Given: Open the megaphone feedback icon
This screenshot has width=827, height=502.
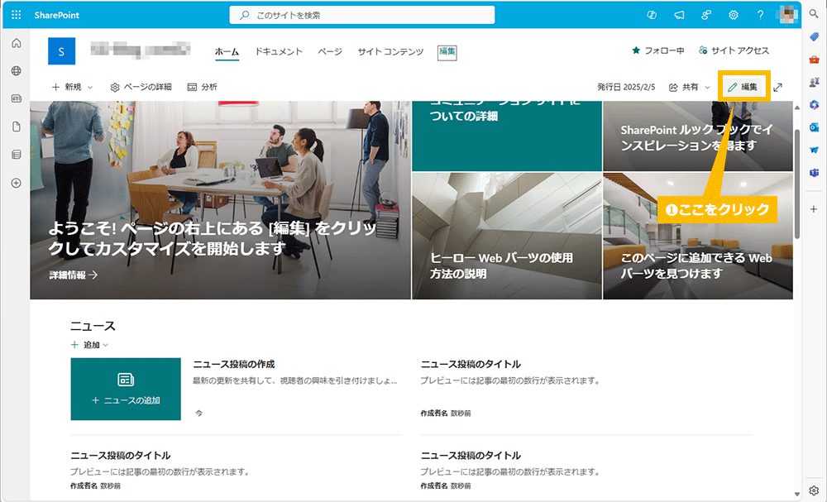Looking at the screenshot, I should [679, 15].
